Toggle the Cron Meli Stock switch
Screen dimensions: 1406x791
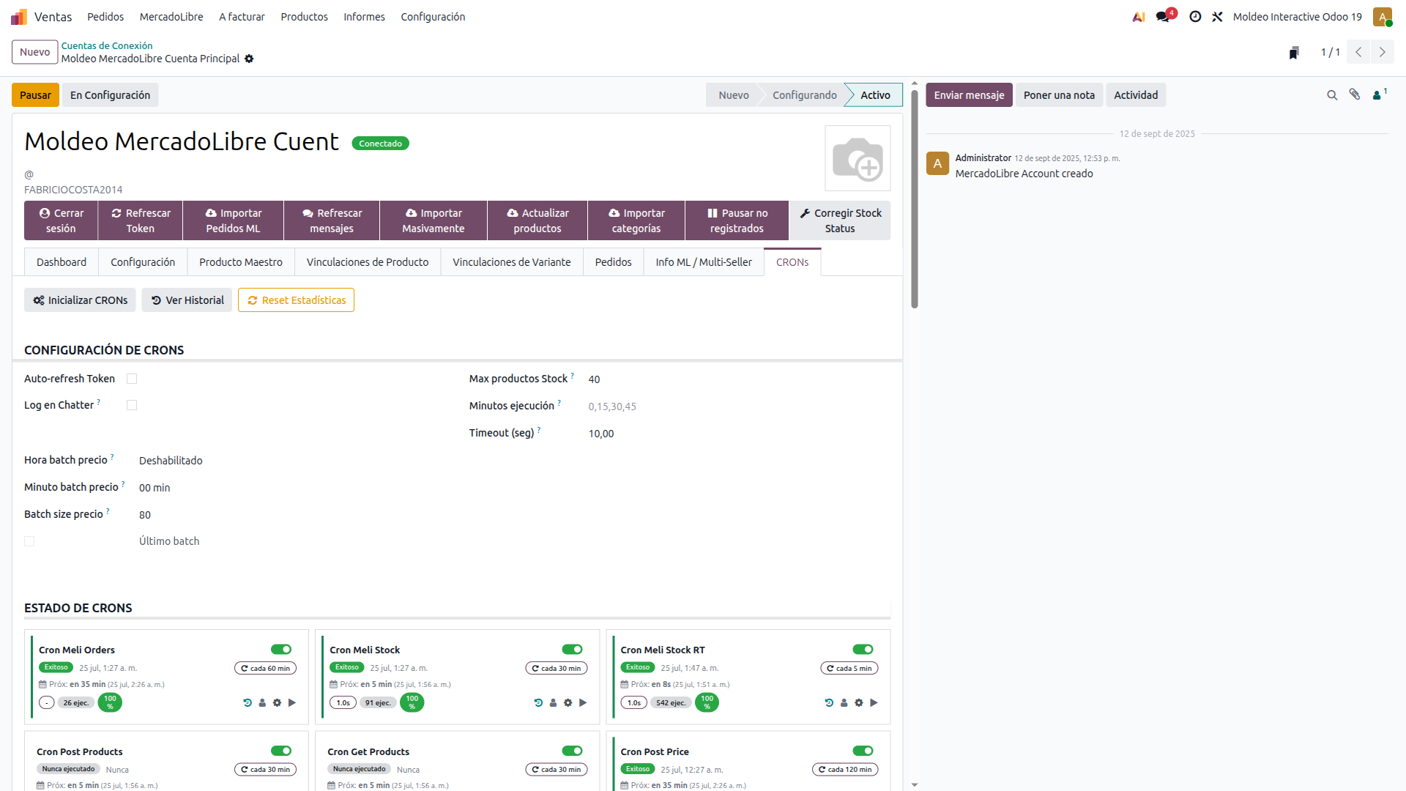pyautogui.click(x=572, y=649)
